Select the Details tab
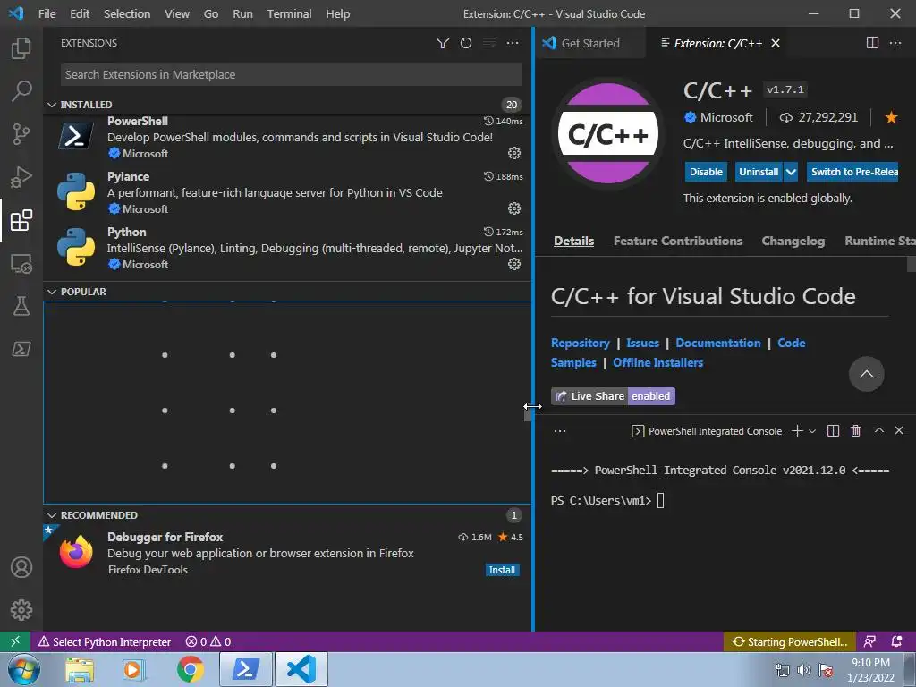 (573, 241)
